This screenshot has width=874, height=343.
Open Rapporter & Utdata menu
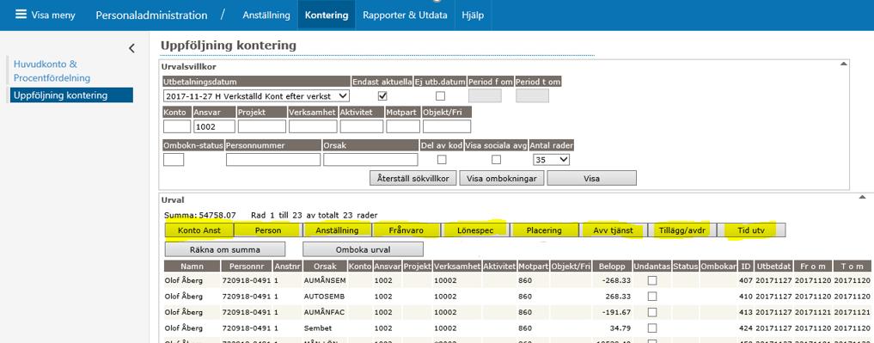click(406, 15)
